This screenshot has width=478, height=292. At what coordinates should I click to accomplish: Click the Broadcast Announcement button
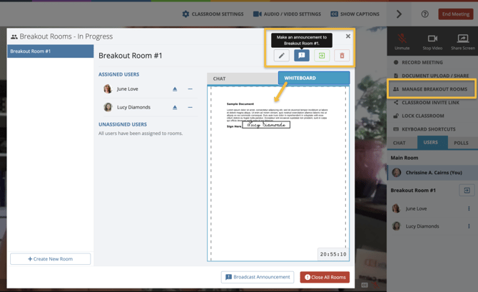pyautogui.click(x=258, y=277)
